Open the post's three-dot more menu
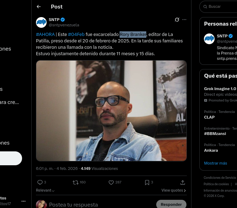Screen dimensions: 237x208 tap(184, 20)
